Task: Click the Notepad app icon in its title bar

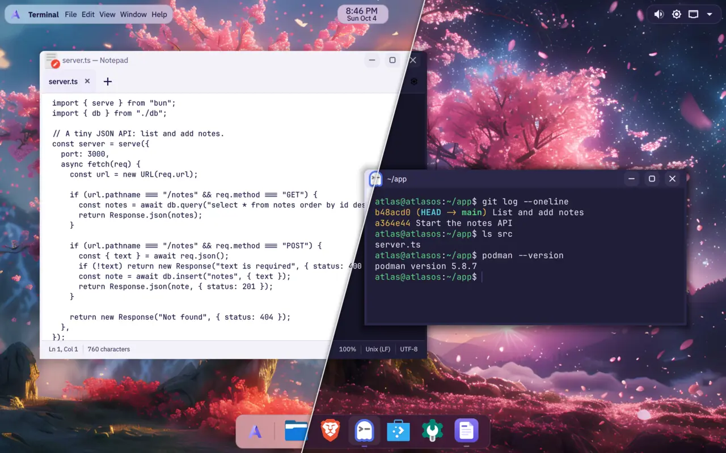Action: [x=52, y=61]
